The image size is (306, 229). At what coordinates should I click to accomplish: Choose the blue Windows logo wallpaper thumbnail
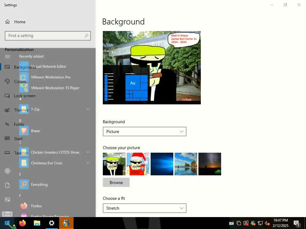coord(162,164)
